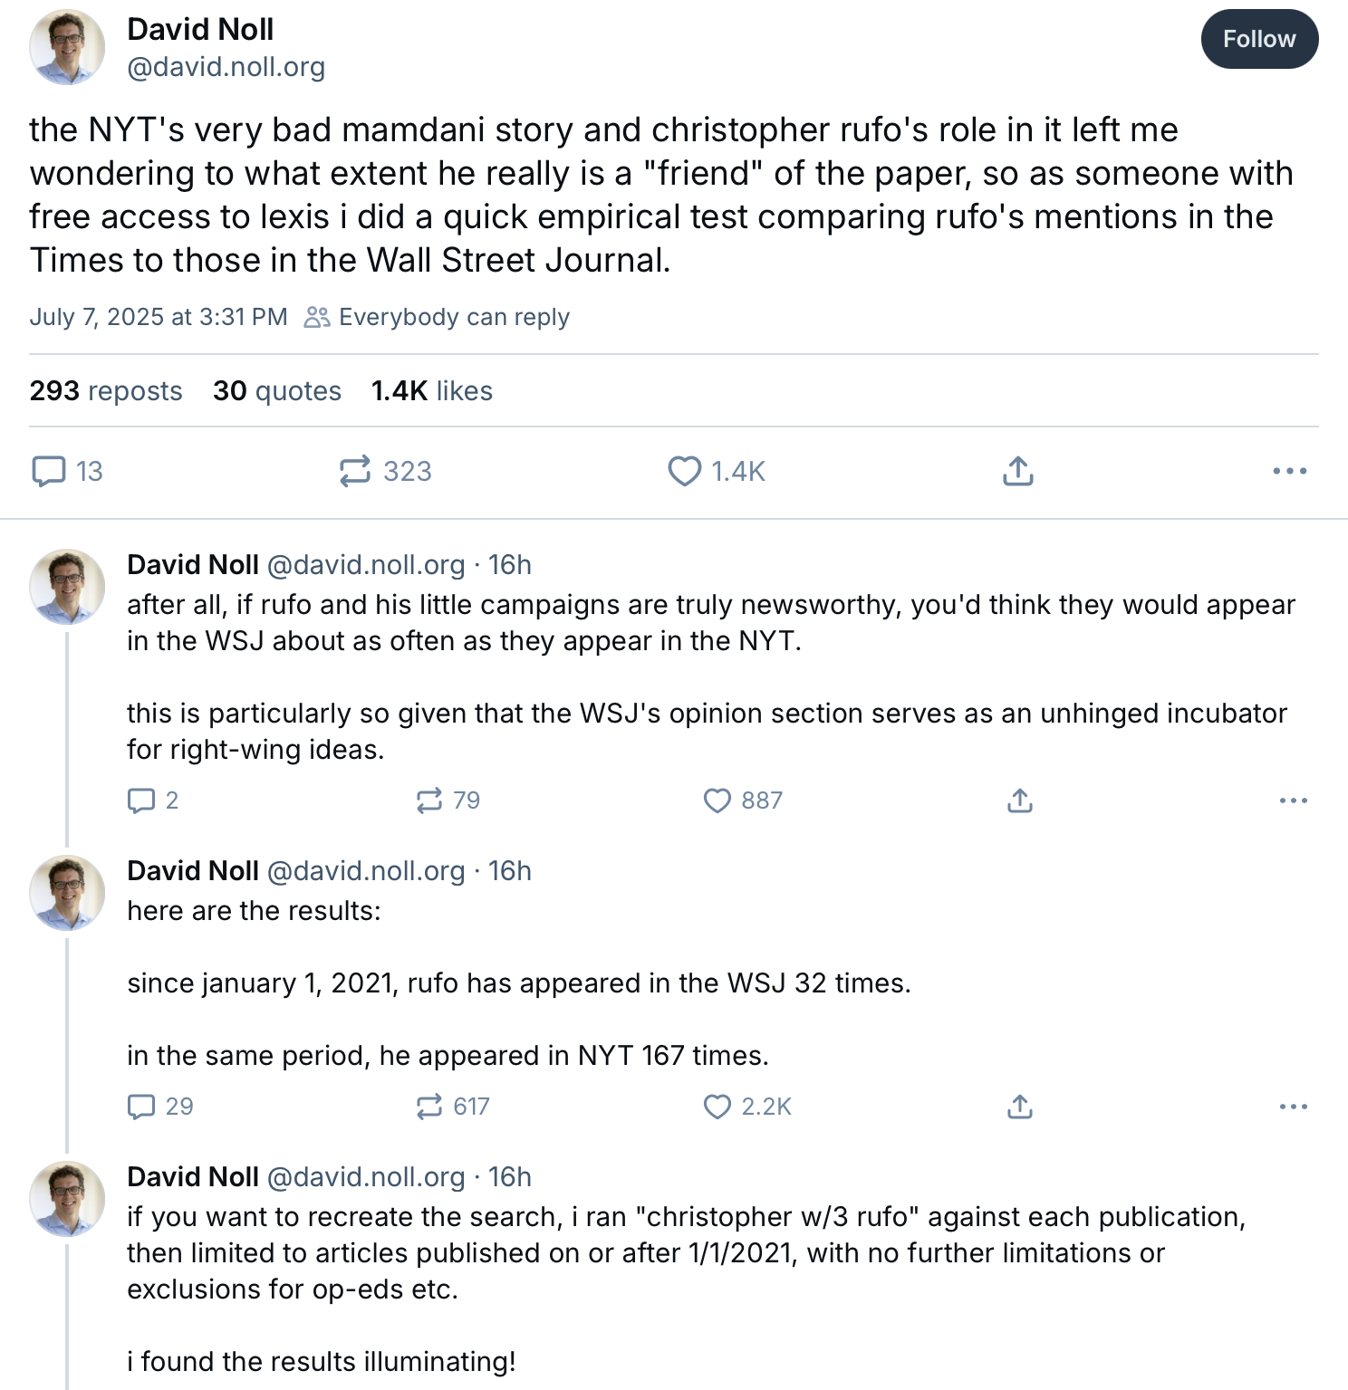1348x1390 pixels.
Task: Follow David Noll
Action: tap(1258, 39)
